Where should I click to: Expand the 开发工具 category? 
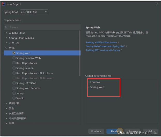6,43
